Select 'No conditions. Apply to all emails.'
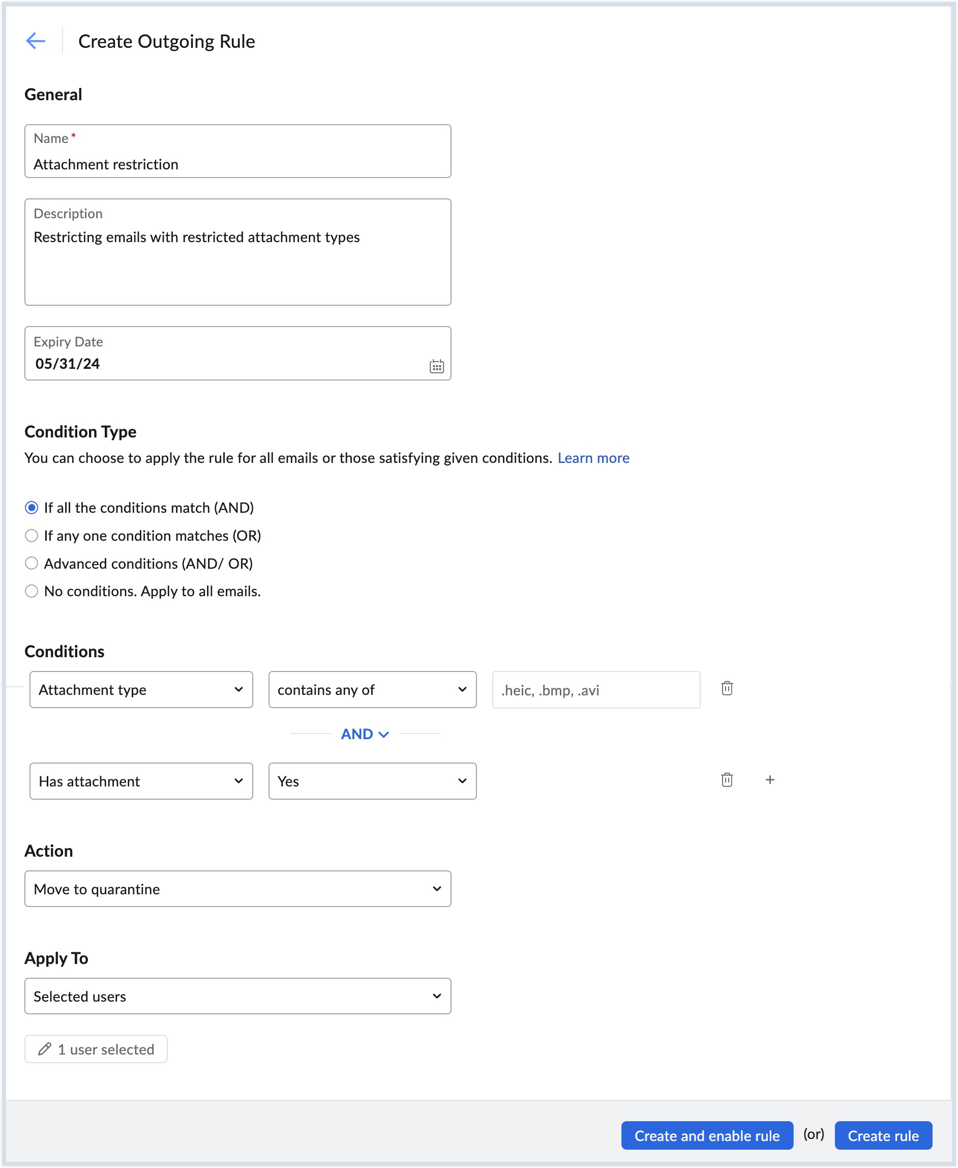Viewport: 958px width, 1168px height. point(32,591)
